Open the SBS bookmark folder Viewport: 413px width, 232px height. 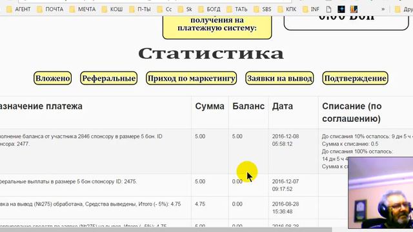pyautogui.click(x=263, y=9)
